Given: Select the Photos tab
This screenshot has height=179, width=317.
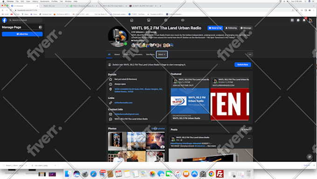Looking at the screenshot, I should 126,54.
